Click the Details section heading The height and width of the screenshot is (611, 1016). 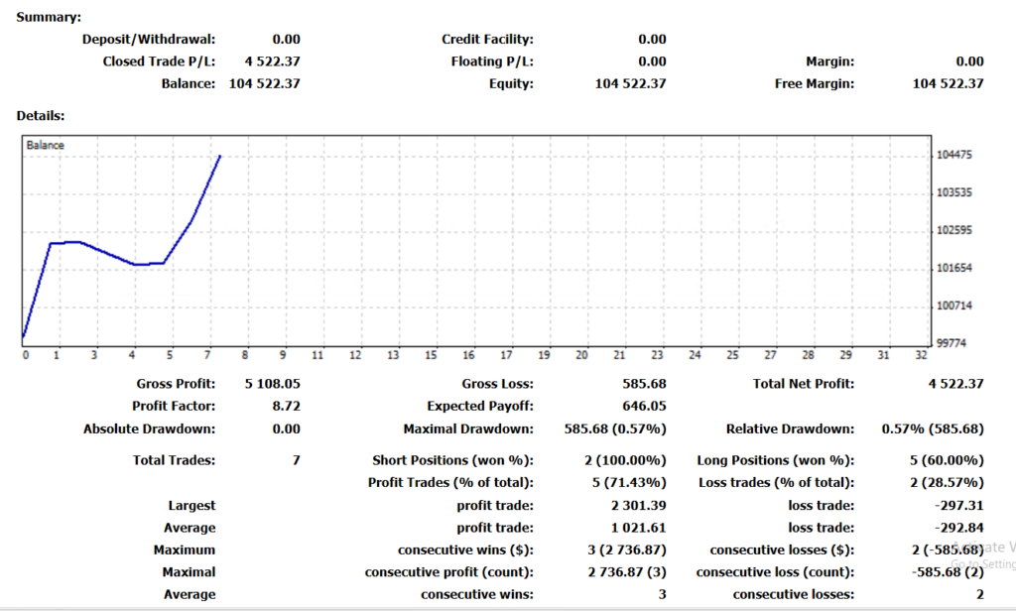click(41, 116)
